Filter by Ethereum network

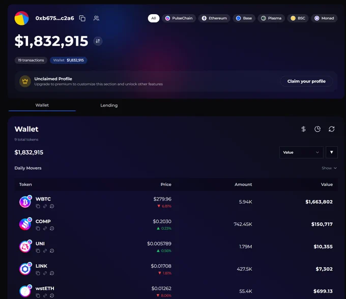pos(214,18)
